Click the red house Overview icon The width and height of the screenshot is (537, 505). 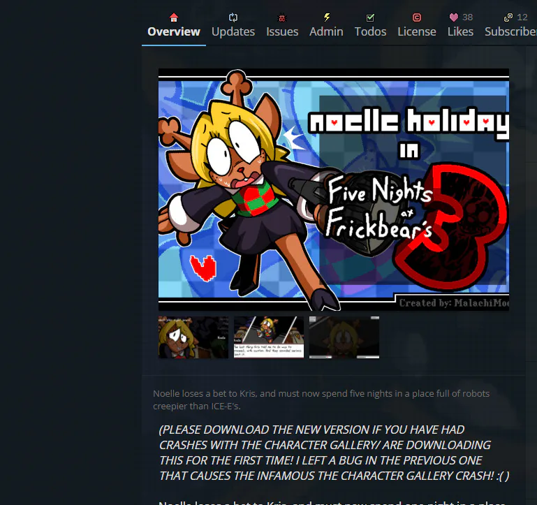pyautogui.click(x=174, y=17)
